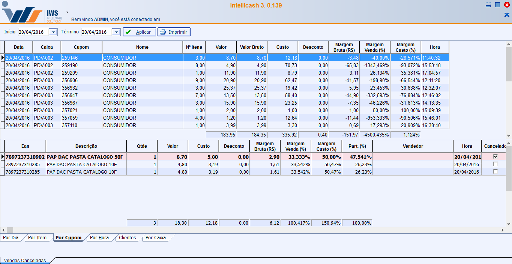The width and height of the screenshot is (512, 264).
Task: Click the hour cell 11:40:32
Action: [x=435, y=58]
